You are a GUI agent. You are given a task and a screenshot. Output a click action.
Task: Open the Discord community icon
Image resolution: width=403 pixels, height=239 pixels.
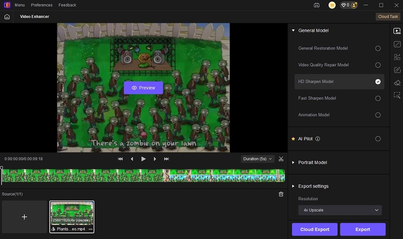[x=317, y=5]
